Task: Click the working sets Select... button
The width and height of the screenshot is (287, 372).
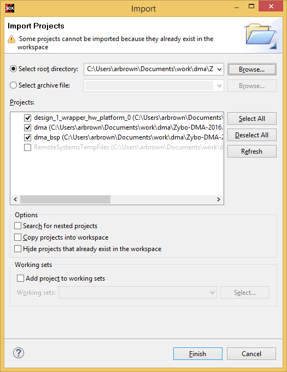Action: [x=245, y=293]
